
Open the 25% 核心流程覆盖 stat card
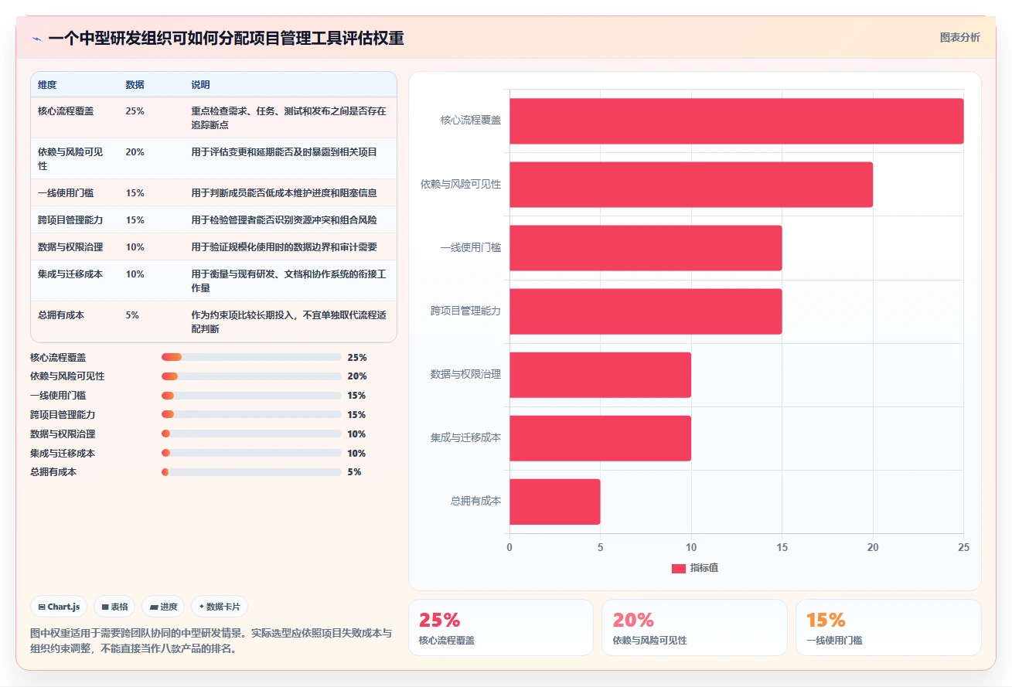tap(501, 627)
